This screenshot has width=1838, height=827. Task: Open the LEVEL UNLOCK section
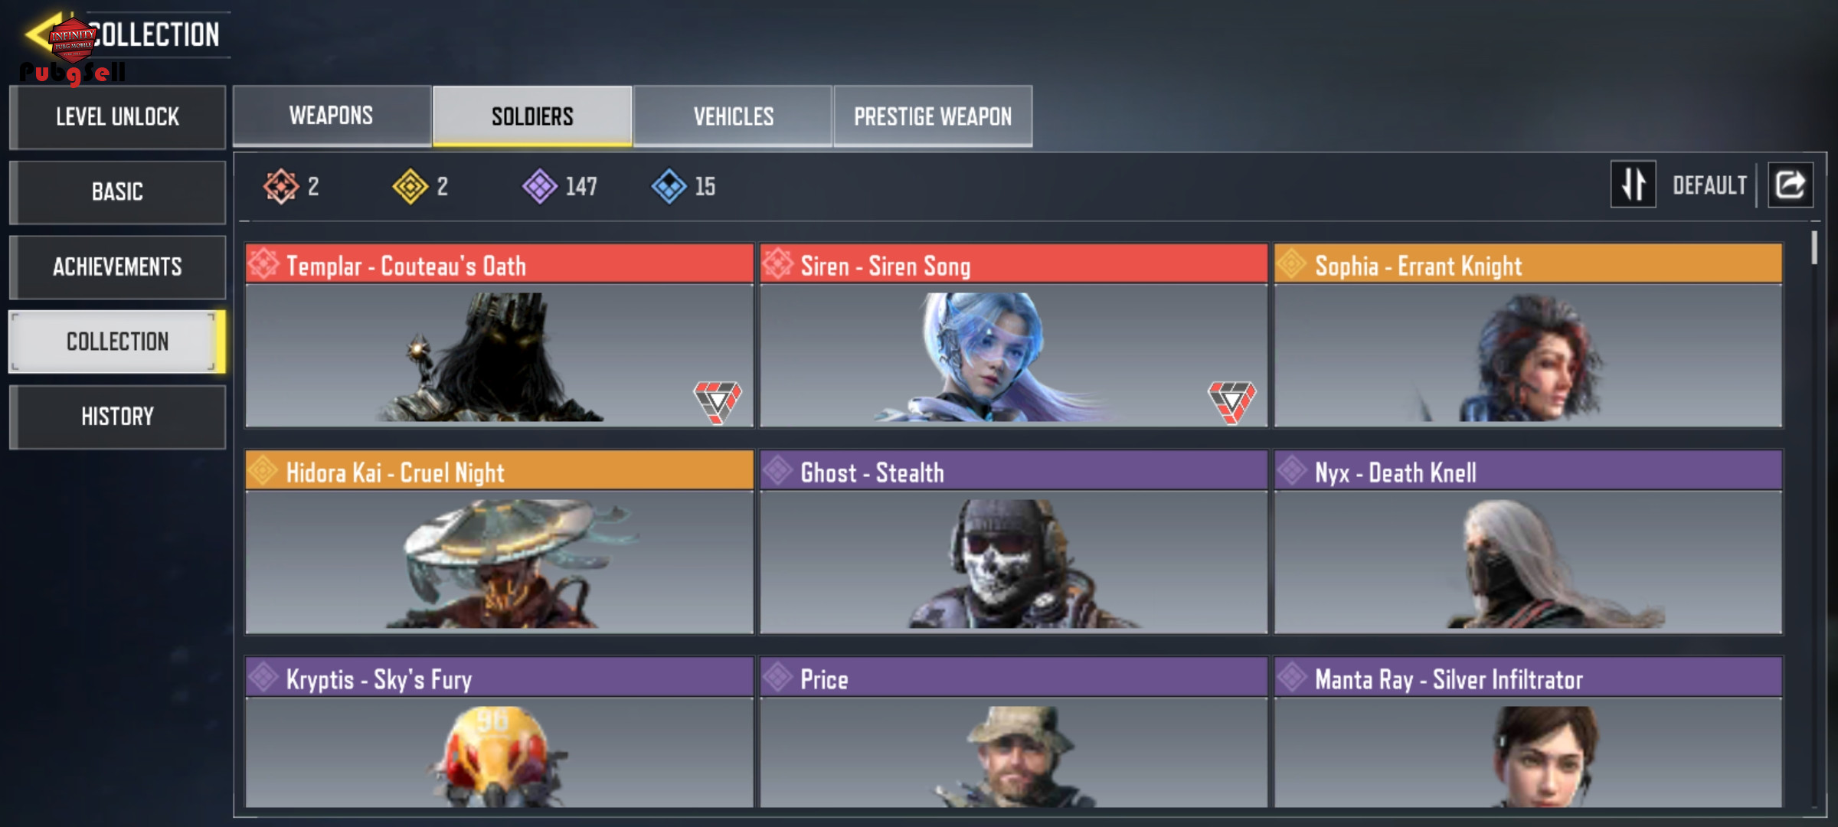coord(117,116)
